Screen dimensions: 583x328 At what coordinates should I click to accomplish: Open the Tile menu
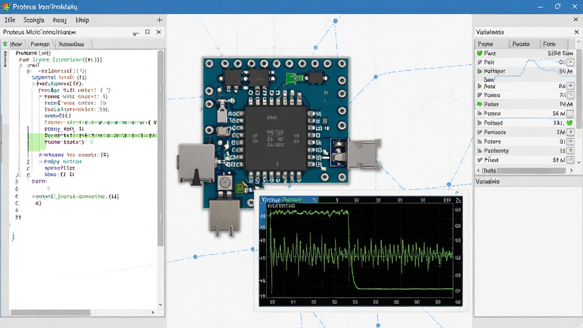[10, 20]
